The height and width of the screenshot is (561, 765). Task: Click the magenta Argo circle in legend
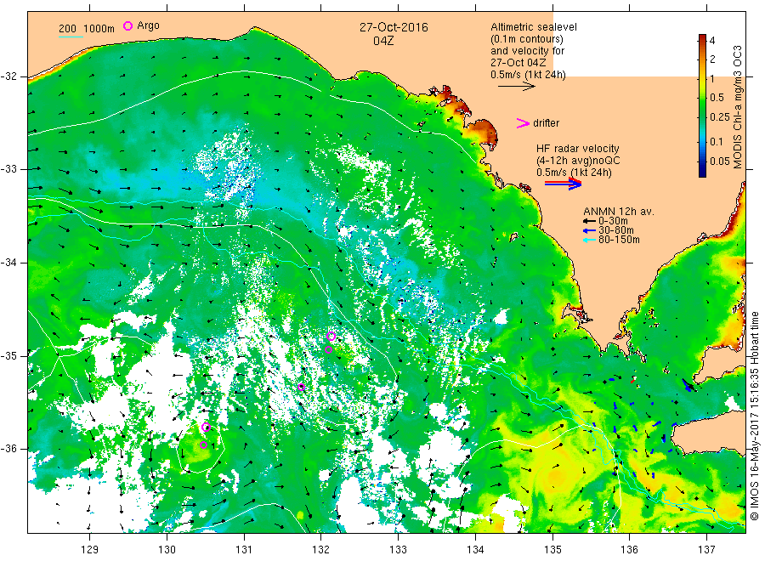(x=127, y=25)
